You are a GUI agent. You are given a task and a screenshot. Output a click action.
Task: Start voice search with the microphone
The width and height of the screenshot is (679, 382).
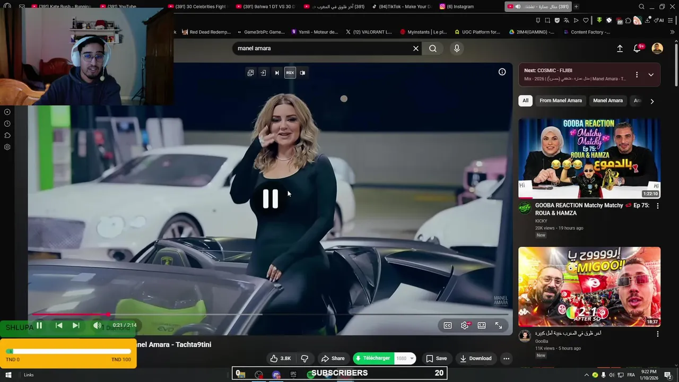click(x=457, y=48)
